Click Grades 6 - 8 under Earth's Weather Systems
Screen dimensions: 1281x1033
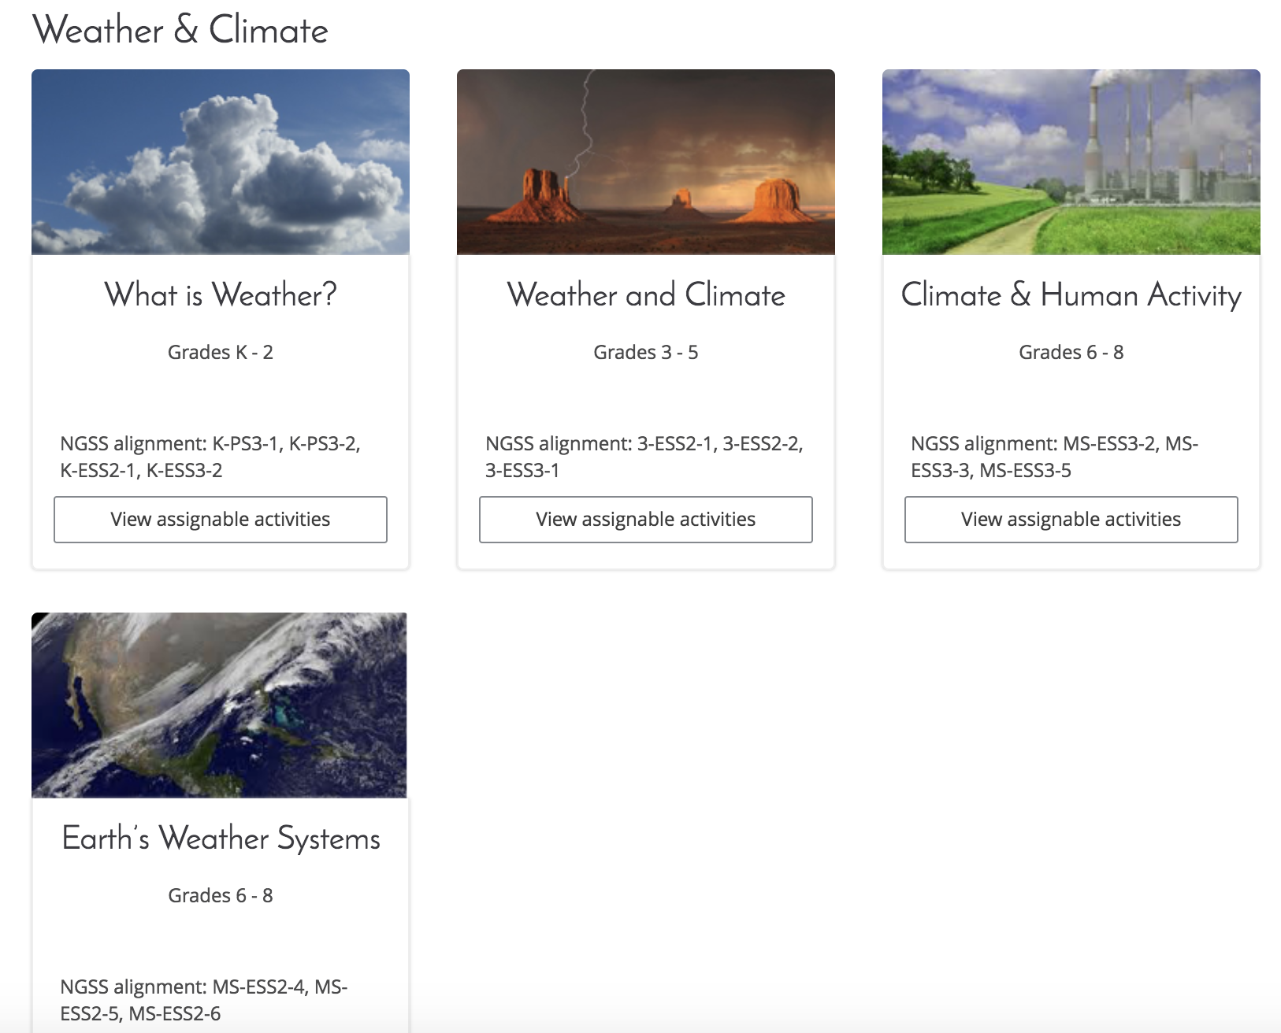click(x=221, y=895)
